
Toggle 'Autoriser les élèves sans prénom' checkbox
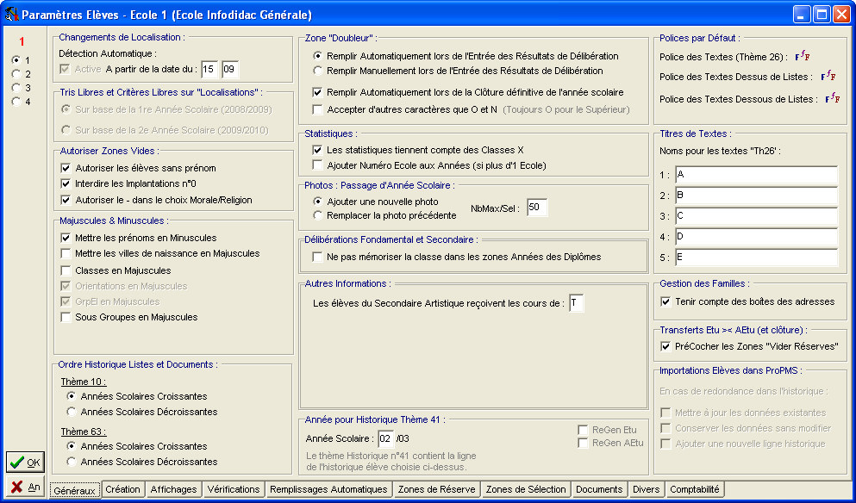pyautogui.click(x=66, y=168)
